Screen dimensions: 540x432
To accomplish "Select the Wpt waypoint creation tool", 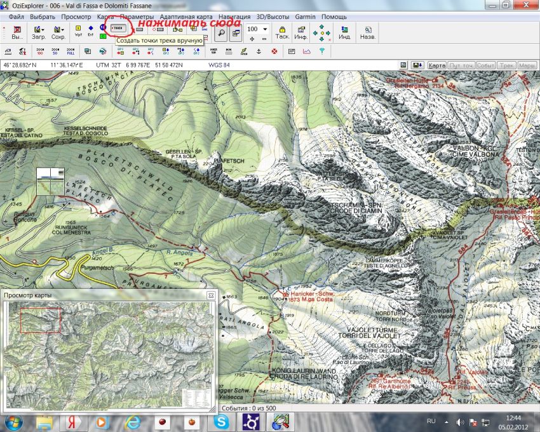I will coord(78,31).
